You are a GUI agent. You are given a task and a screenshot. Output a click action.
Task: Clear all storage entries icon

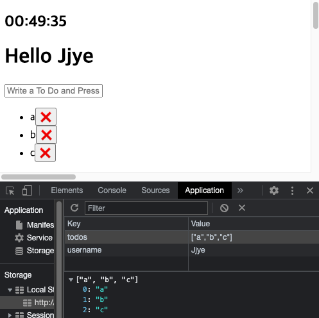click(x=224, y=208)
